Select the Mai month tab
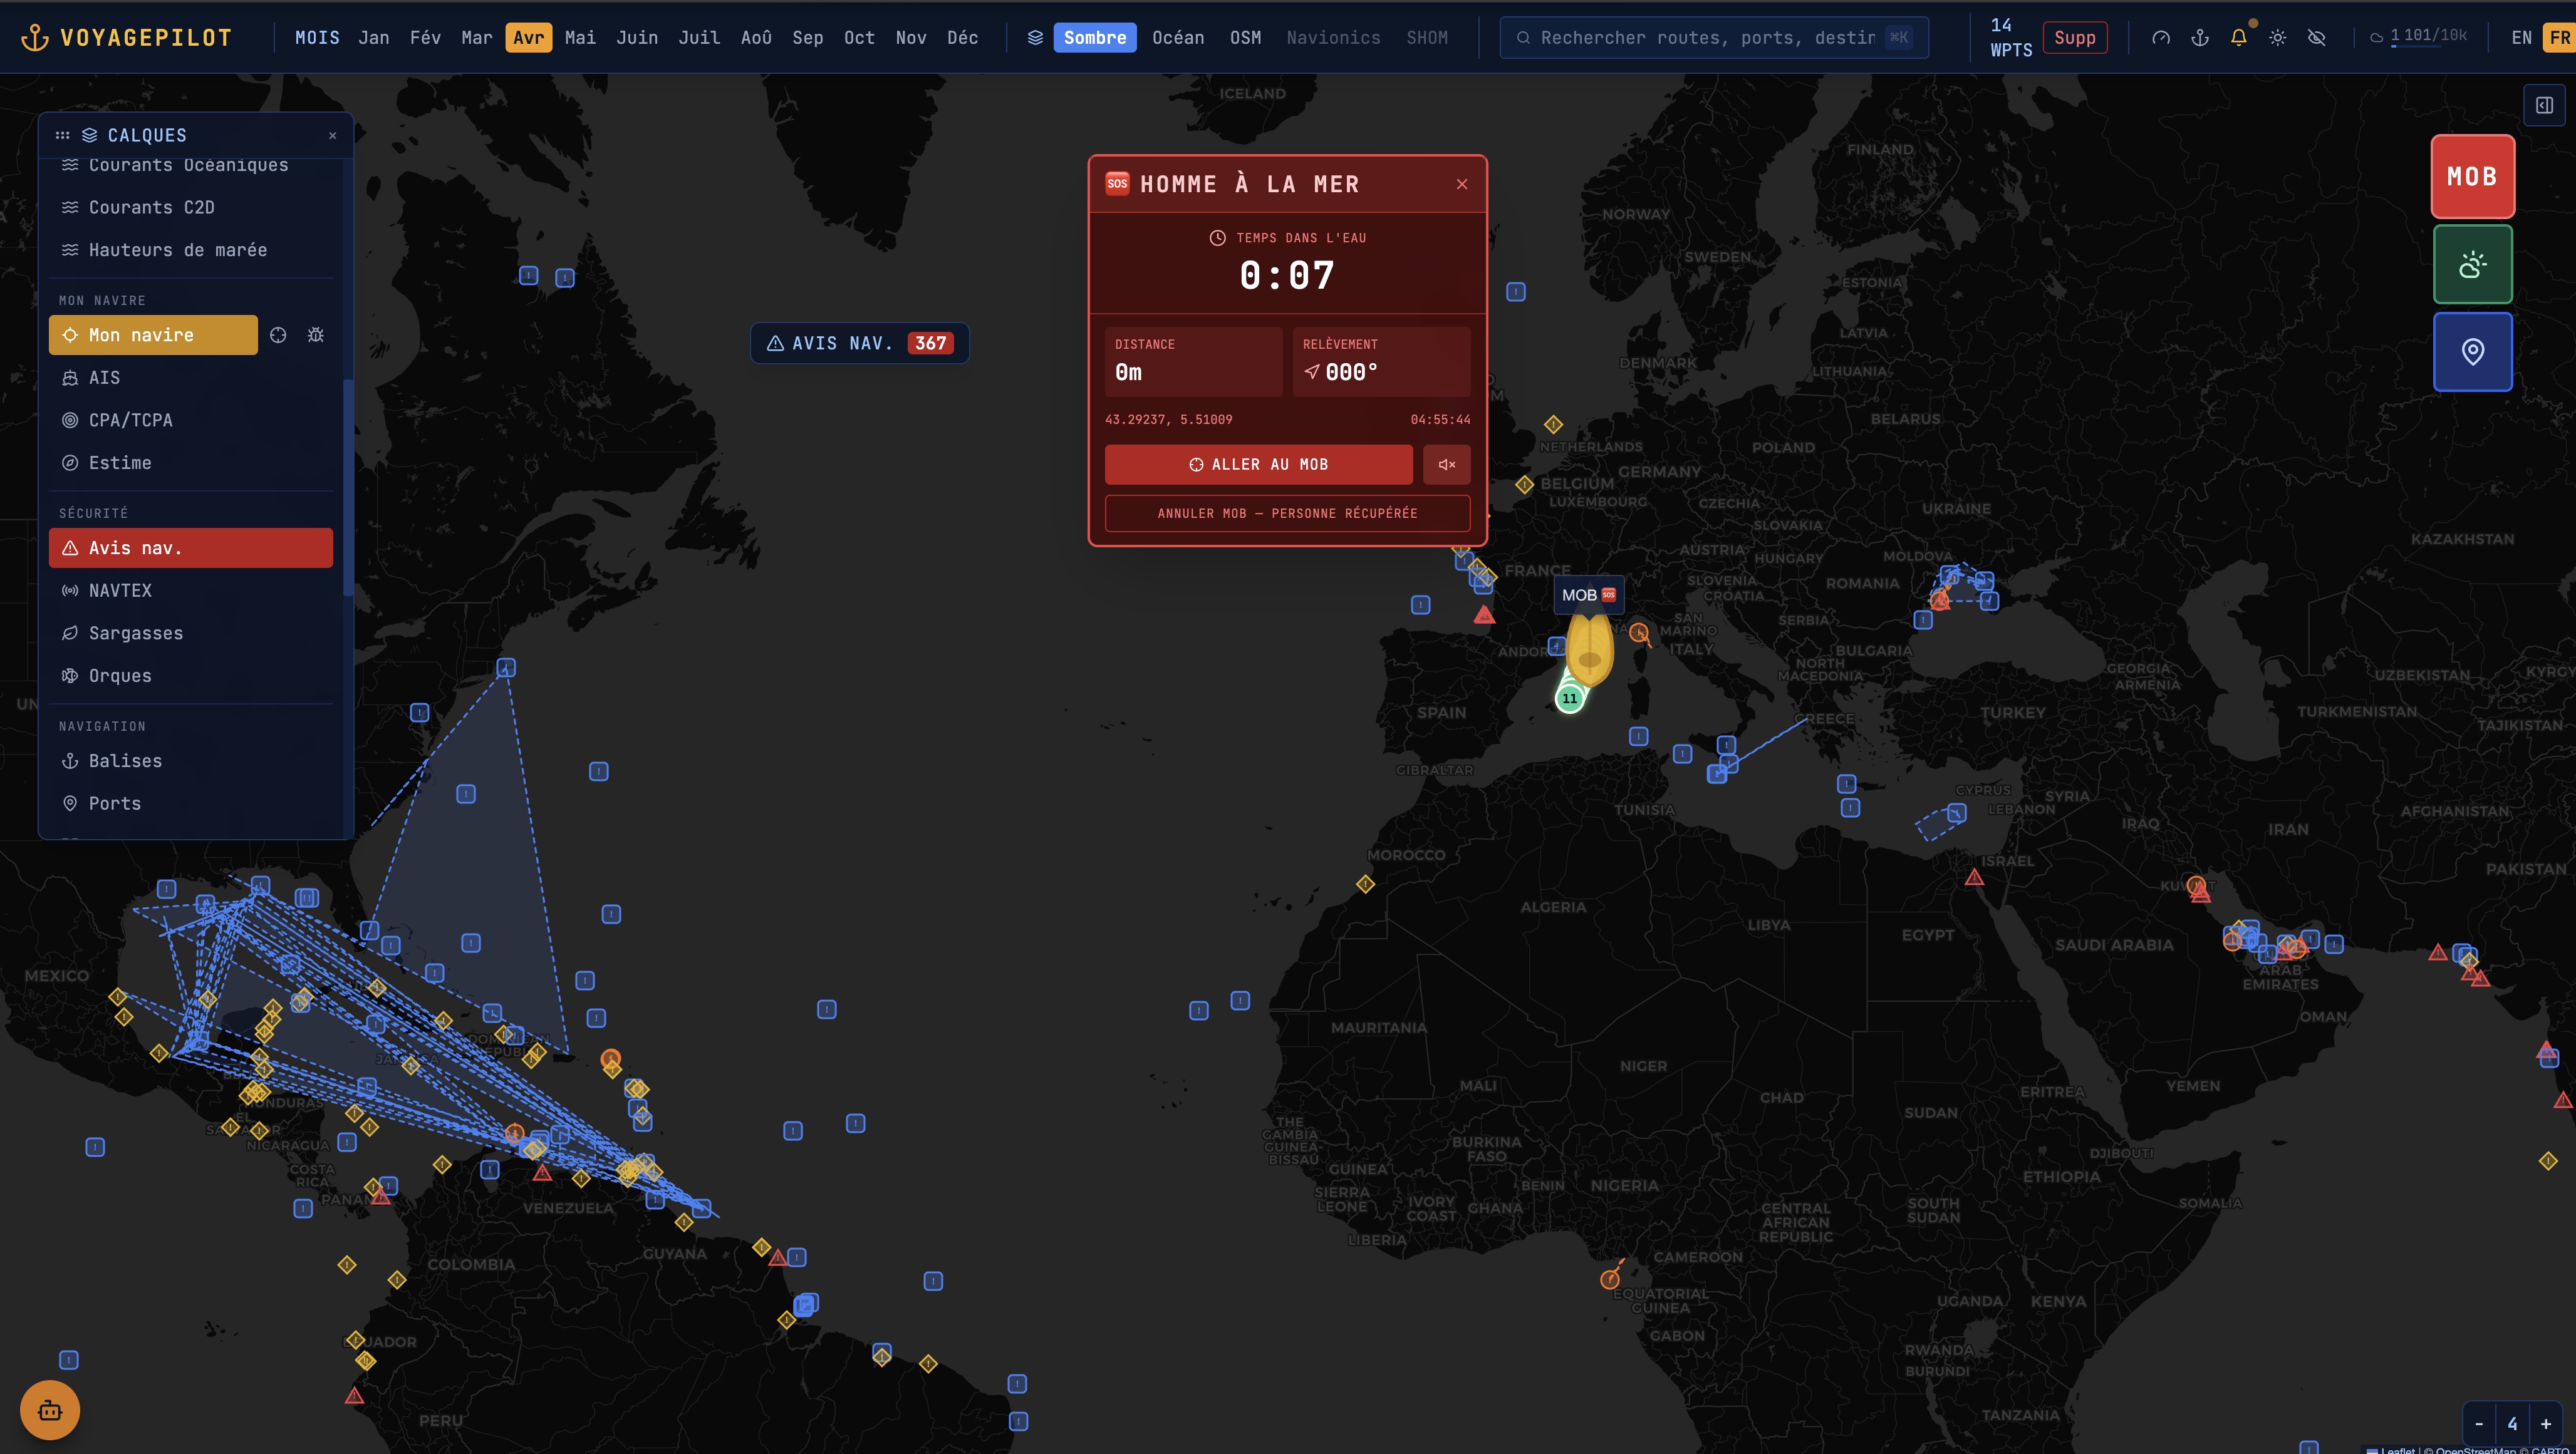 click(x=580, y=38)
